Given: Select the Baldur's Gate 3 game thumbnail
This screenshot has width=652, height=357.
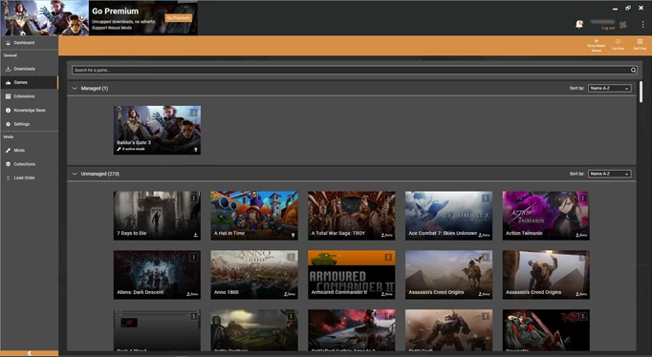Looking at the screenshot, I should tap(157, 130).
